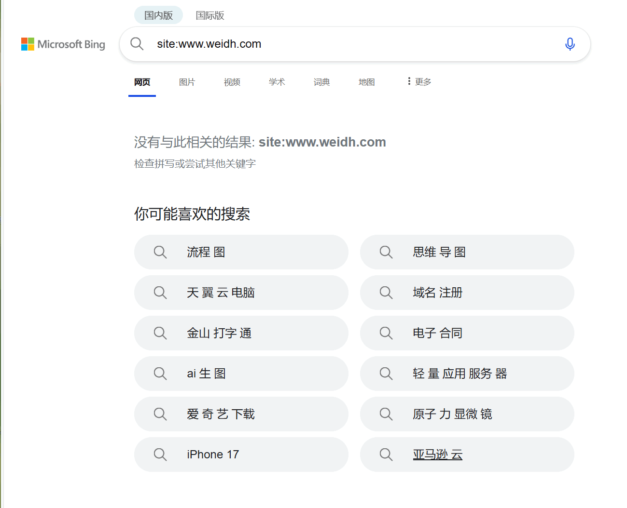Search the suggestion 爱 奇 艺 下载
Image resolution: width=627 pixels, height=508 pixels.
click(241, 414)
